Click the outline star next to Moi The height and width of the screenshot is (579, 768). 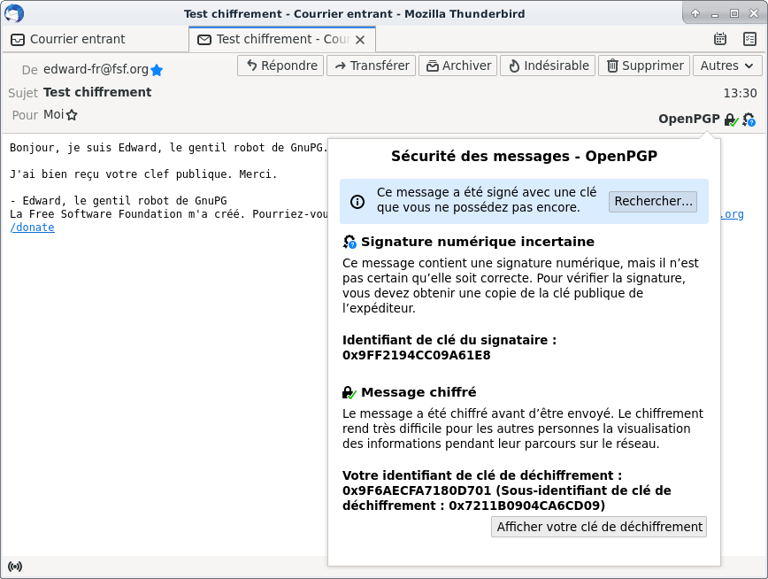[72, 115]
